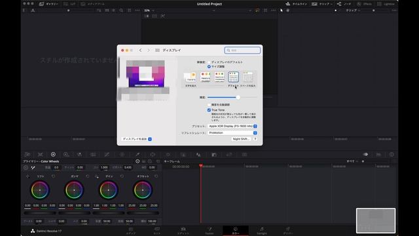Switch to the Fairlight page tab
Screen dimensions: 419x236
(x=262, y=231)
